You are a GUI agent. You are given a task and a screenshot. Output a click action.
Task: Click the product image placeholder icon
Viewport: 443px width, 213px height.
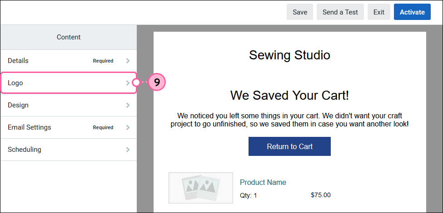(x=200, y=188)
